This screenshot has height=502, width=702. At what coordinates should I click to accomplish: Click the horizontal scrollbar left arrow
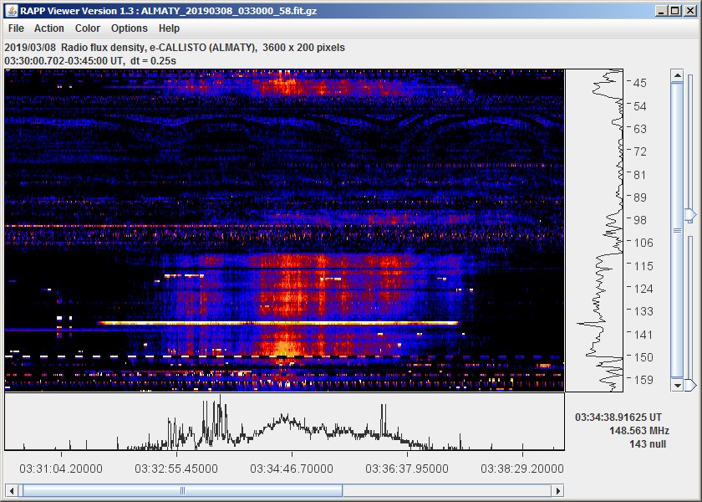[x=10, y=490]
